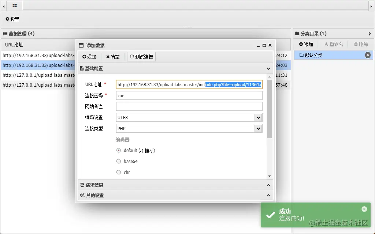375x234 pixels.
Task: Click dialog vertical scrollbar thumb
Action: click(270, 109)
